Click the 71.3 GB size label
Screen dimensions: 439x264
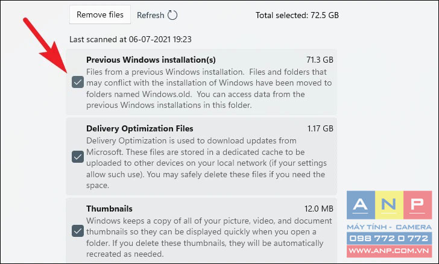(320, 60)
